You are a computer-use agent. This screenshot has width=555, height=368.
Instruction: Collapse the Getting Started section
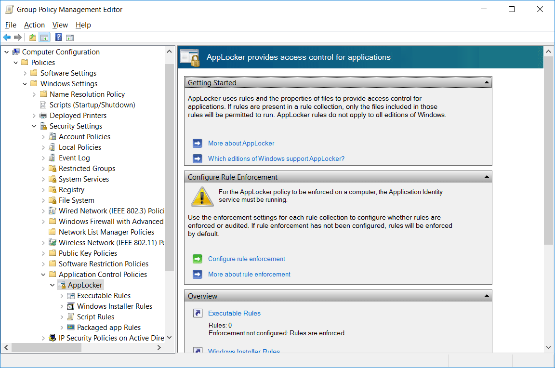coord(487,82)
